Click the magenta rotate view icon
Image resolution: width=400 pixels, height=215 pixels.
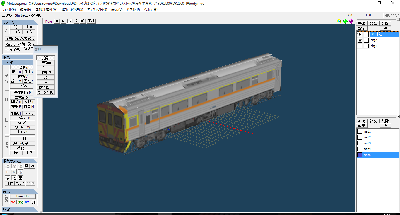click(351, 21)
